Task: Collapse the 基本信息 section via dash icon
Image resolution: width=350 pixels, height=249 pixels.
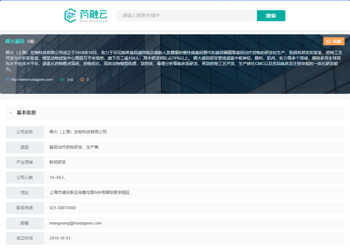Action: point(11,113)
